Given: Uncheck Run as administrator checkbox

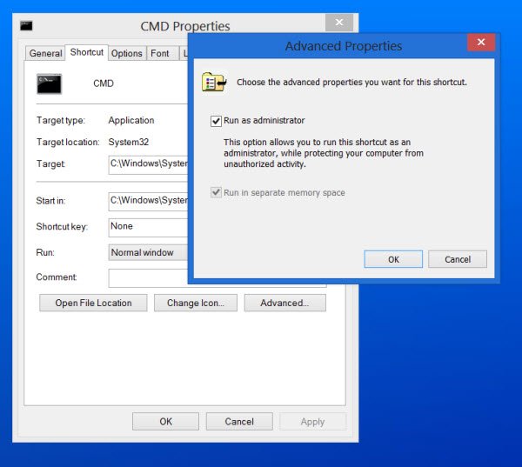Looking at the screenshot, I should click(x=216, y=121).
